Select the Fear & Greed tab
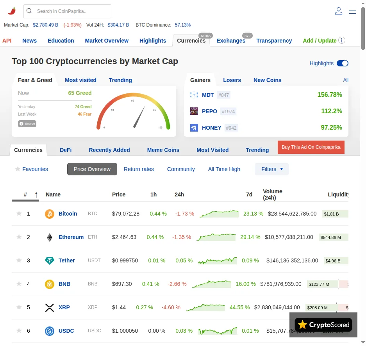Viewport: 366px width, 346px height. (x=35, y=80)
